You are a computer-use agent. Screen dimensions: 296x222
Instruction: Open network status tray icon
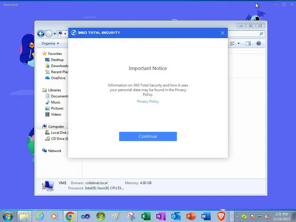260,217
